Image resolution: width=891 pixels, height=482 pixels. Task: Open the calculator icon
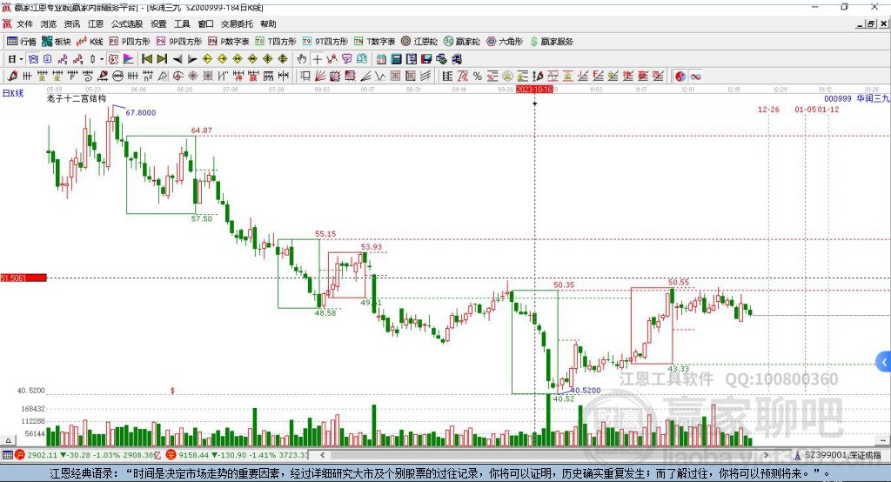click(396, 59)
